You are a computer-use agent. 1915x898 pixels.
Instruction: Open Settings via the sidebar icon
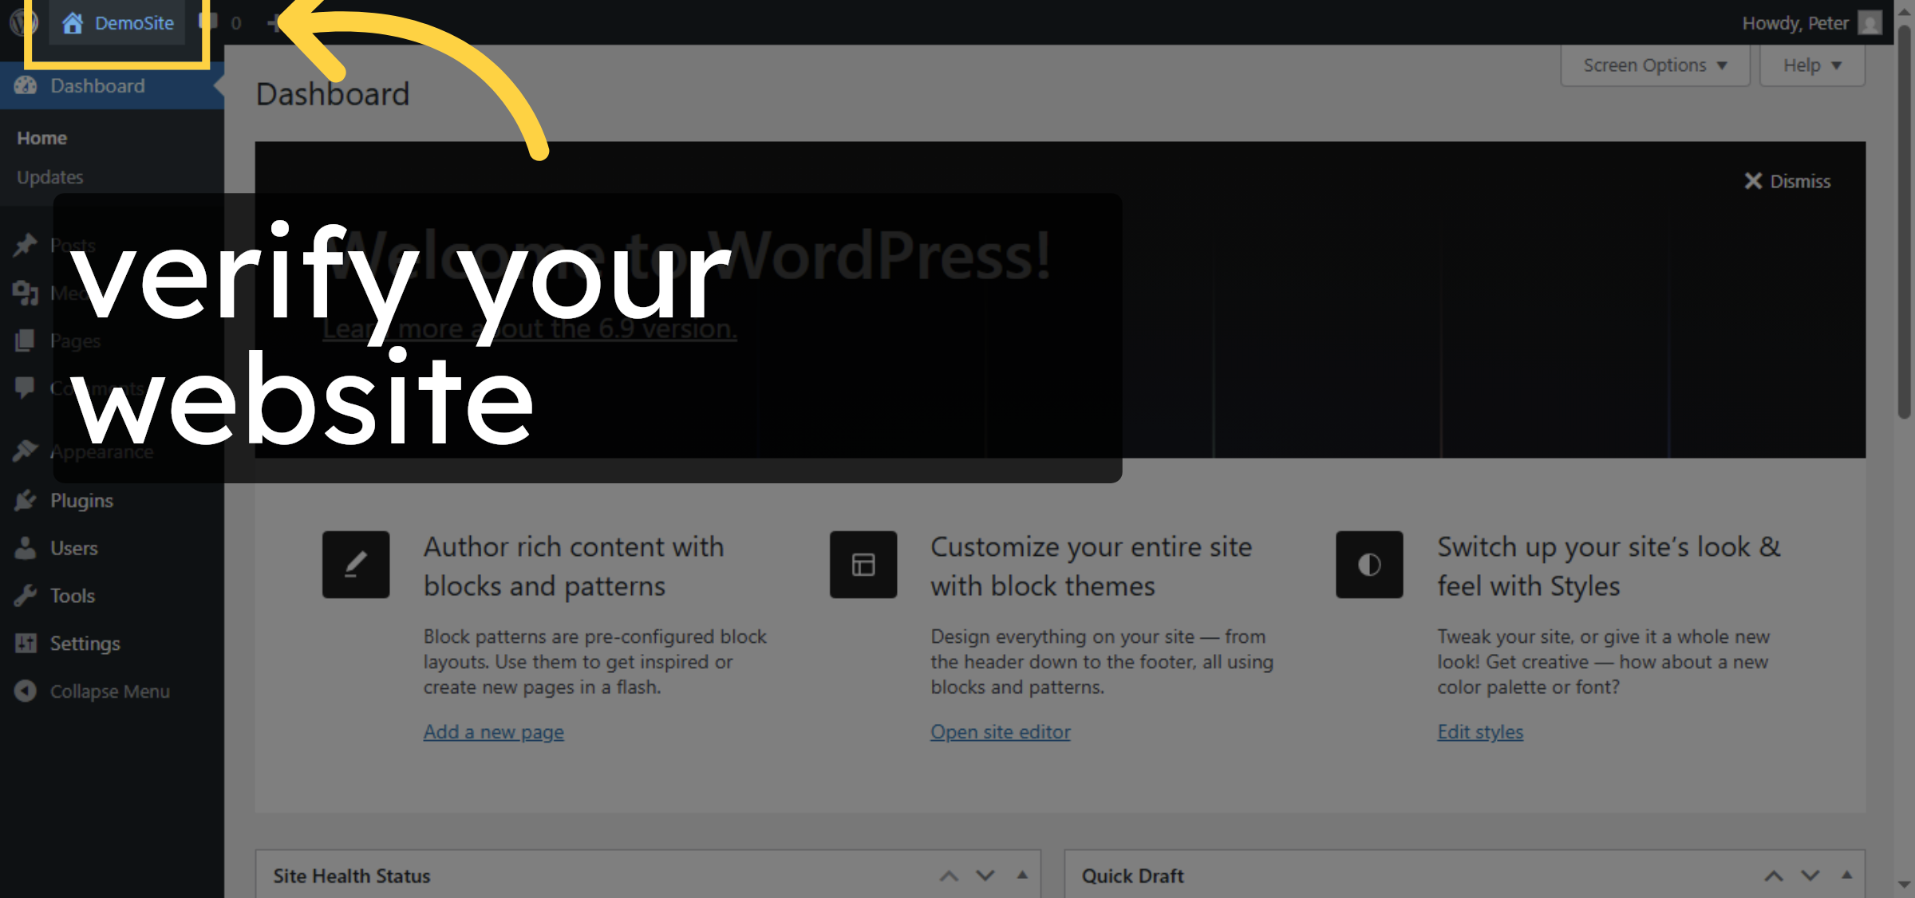pyautogui.click(x=26, y=643)
